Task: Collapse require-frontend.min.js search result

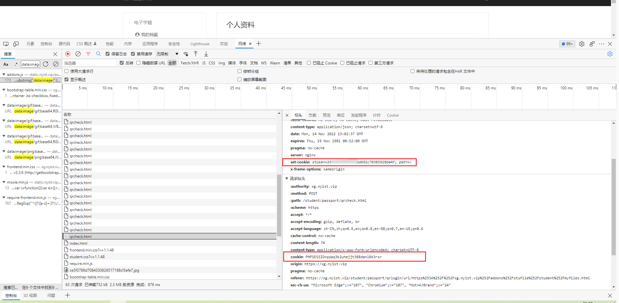Action: pyautogui.click(x=4, y=197)
